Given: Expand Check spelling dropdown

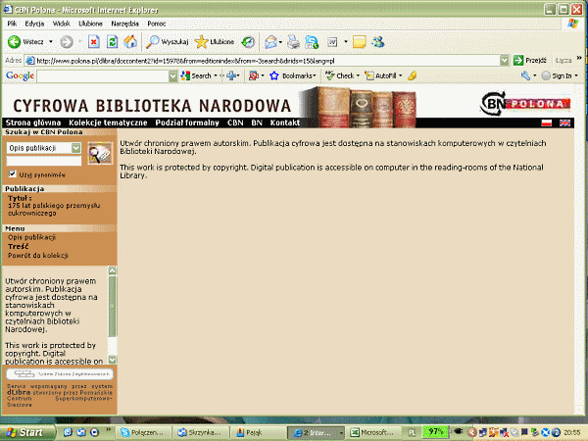Looking at the screenshot, I should [358, 75].
